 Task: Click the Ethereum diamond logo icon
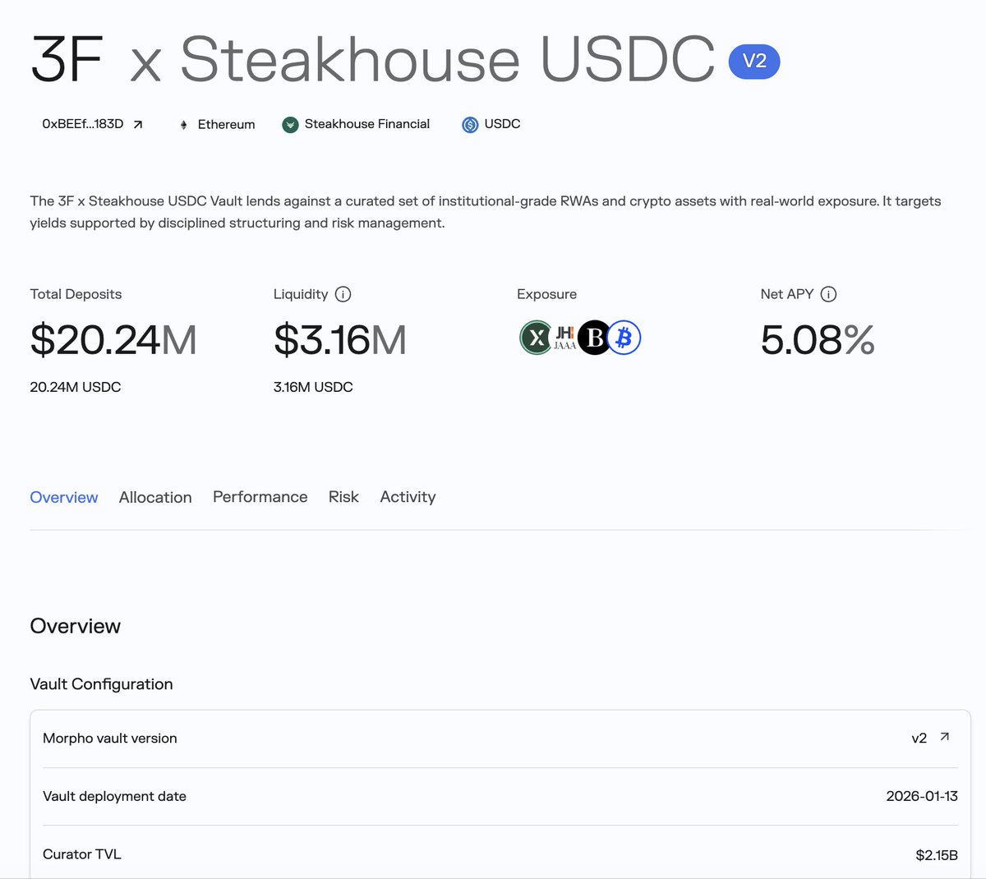pos(183,125)
